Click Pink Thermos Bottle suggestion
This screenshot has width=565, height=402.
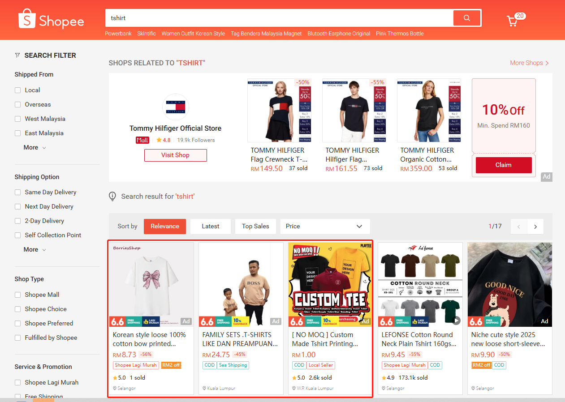tap(400, 34)
